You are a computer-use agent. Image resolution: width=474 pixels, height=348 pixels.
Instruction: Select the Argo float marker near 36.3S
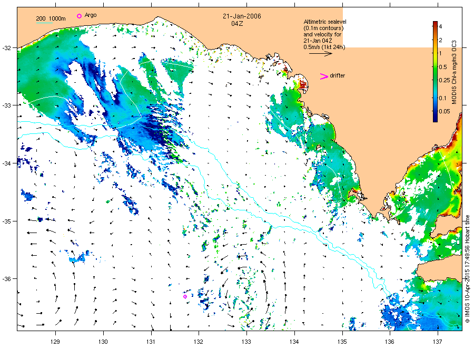coord(185,296)
